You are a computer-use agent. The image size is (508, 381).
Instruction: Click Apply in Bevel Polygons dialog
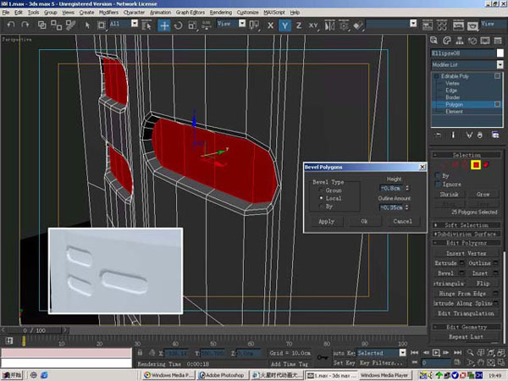pos(326,221)
